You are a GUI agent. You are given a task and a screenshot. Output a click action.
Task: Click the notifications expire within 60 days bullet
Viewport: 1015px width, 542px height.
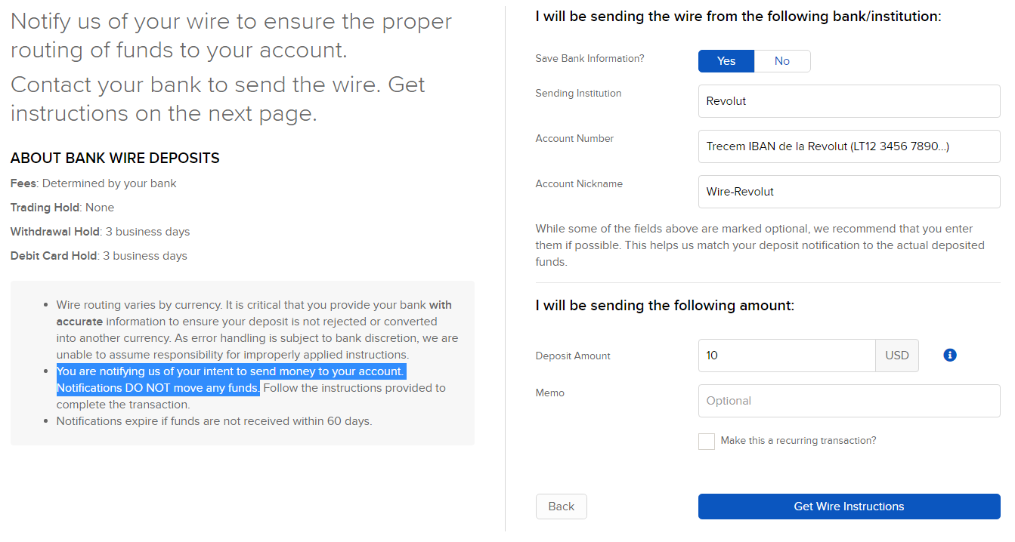215,421
